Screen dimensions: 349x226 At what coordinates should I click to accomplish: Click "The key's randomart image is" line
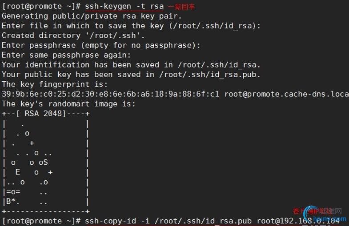tap(68, 104)
